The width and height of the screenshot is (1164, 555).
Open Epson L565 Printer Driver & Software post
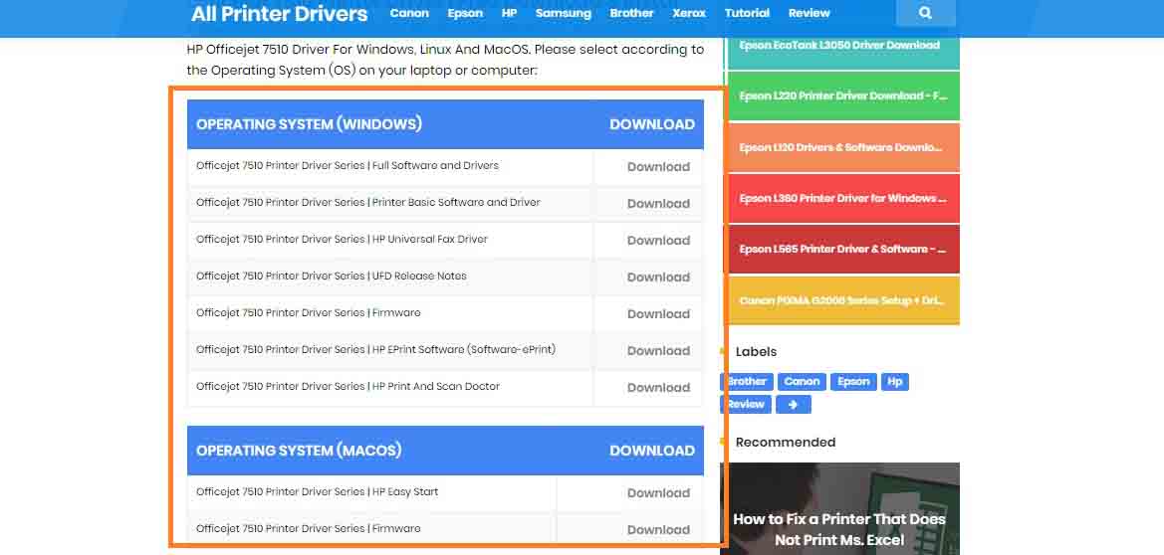pyautogui.click(x=843, y=249)
